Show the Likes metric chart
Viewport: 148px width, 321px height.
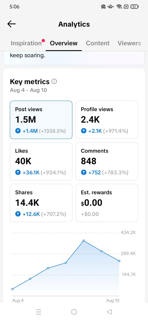[x=41, y=161]
